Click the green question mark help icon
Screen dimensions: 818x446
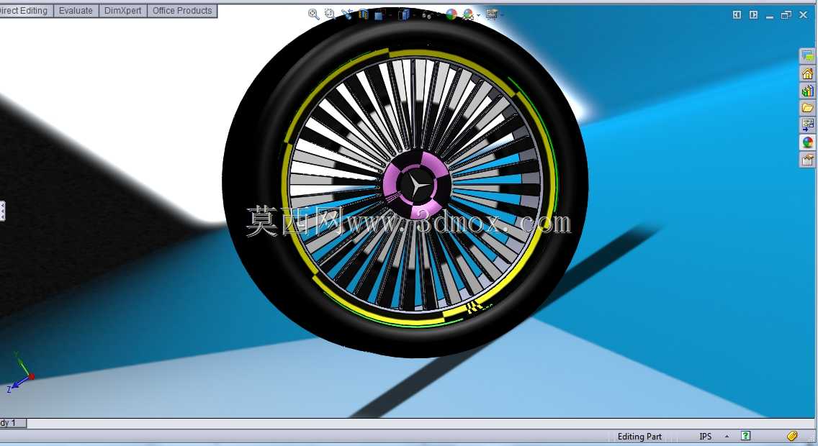(x=745, y=436)
